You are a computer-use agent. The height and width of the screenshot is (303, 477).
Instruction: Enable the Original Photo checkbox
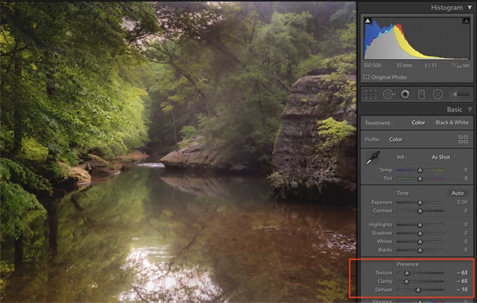tap(367, 77)
